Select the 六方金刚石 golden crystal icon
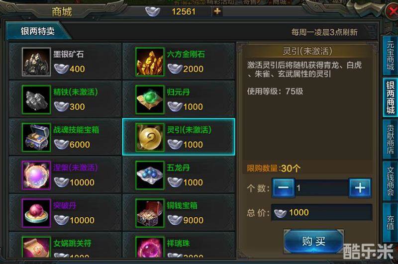 150,62
